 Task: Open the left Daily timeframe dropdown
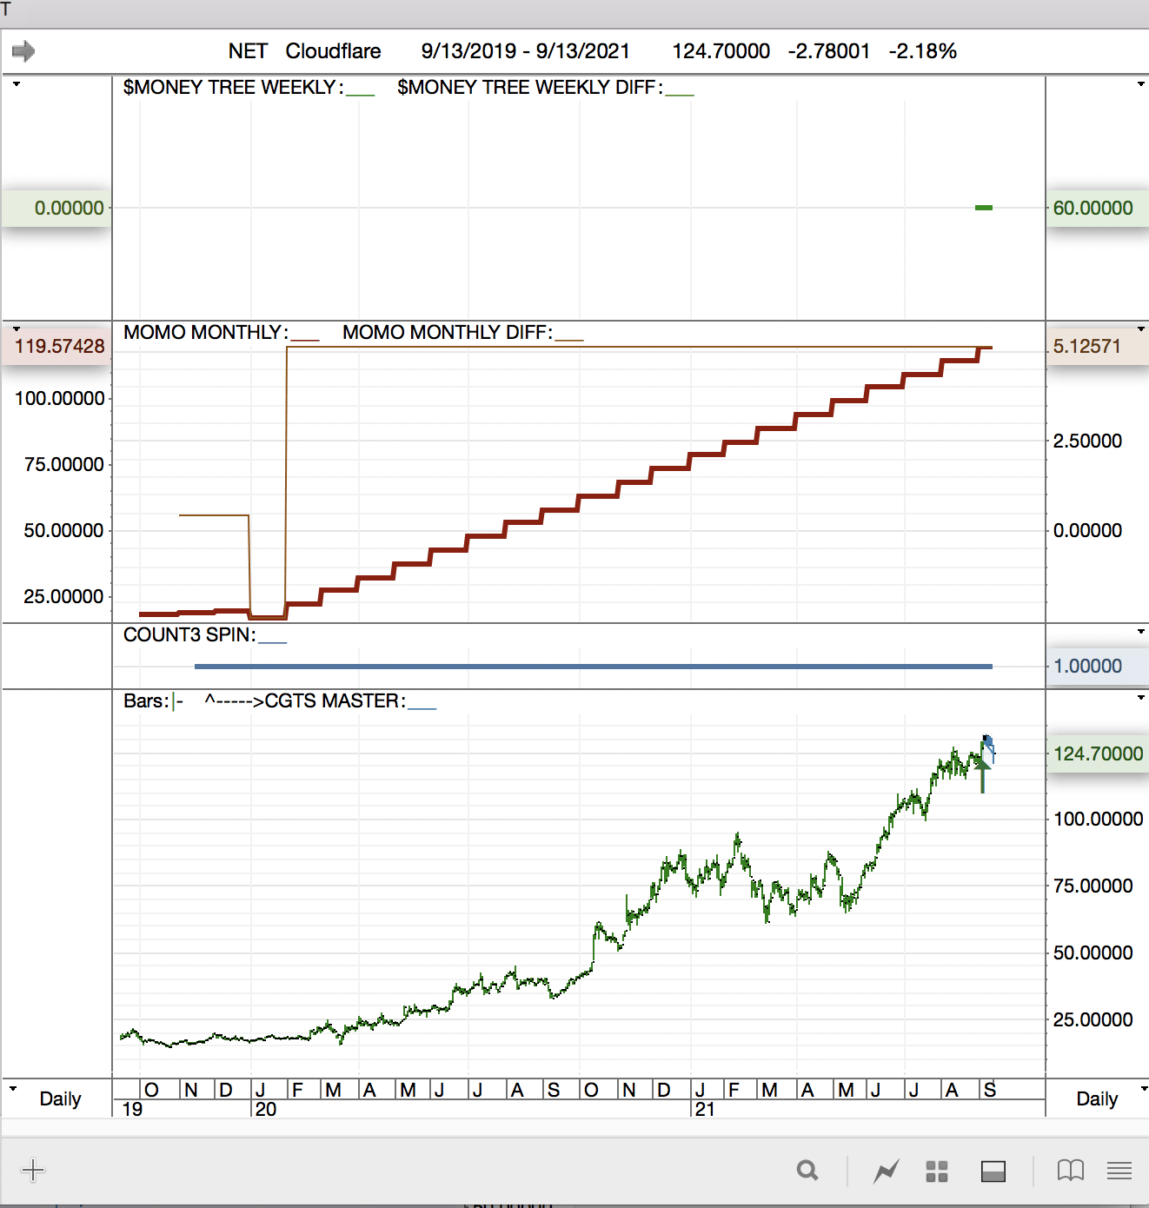pos(12,1088)
